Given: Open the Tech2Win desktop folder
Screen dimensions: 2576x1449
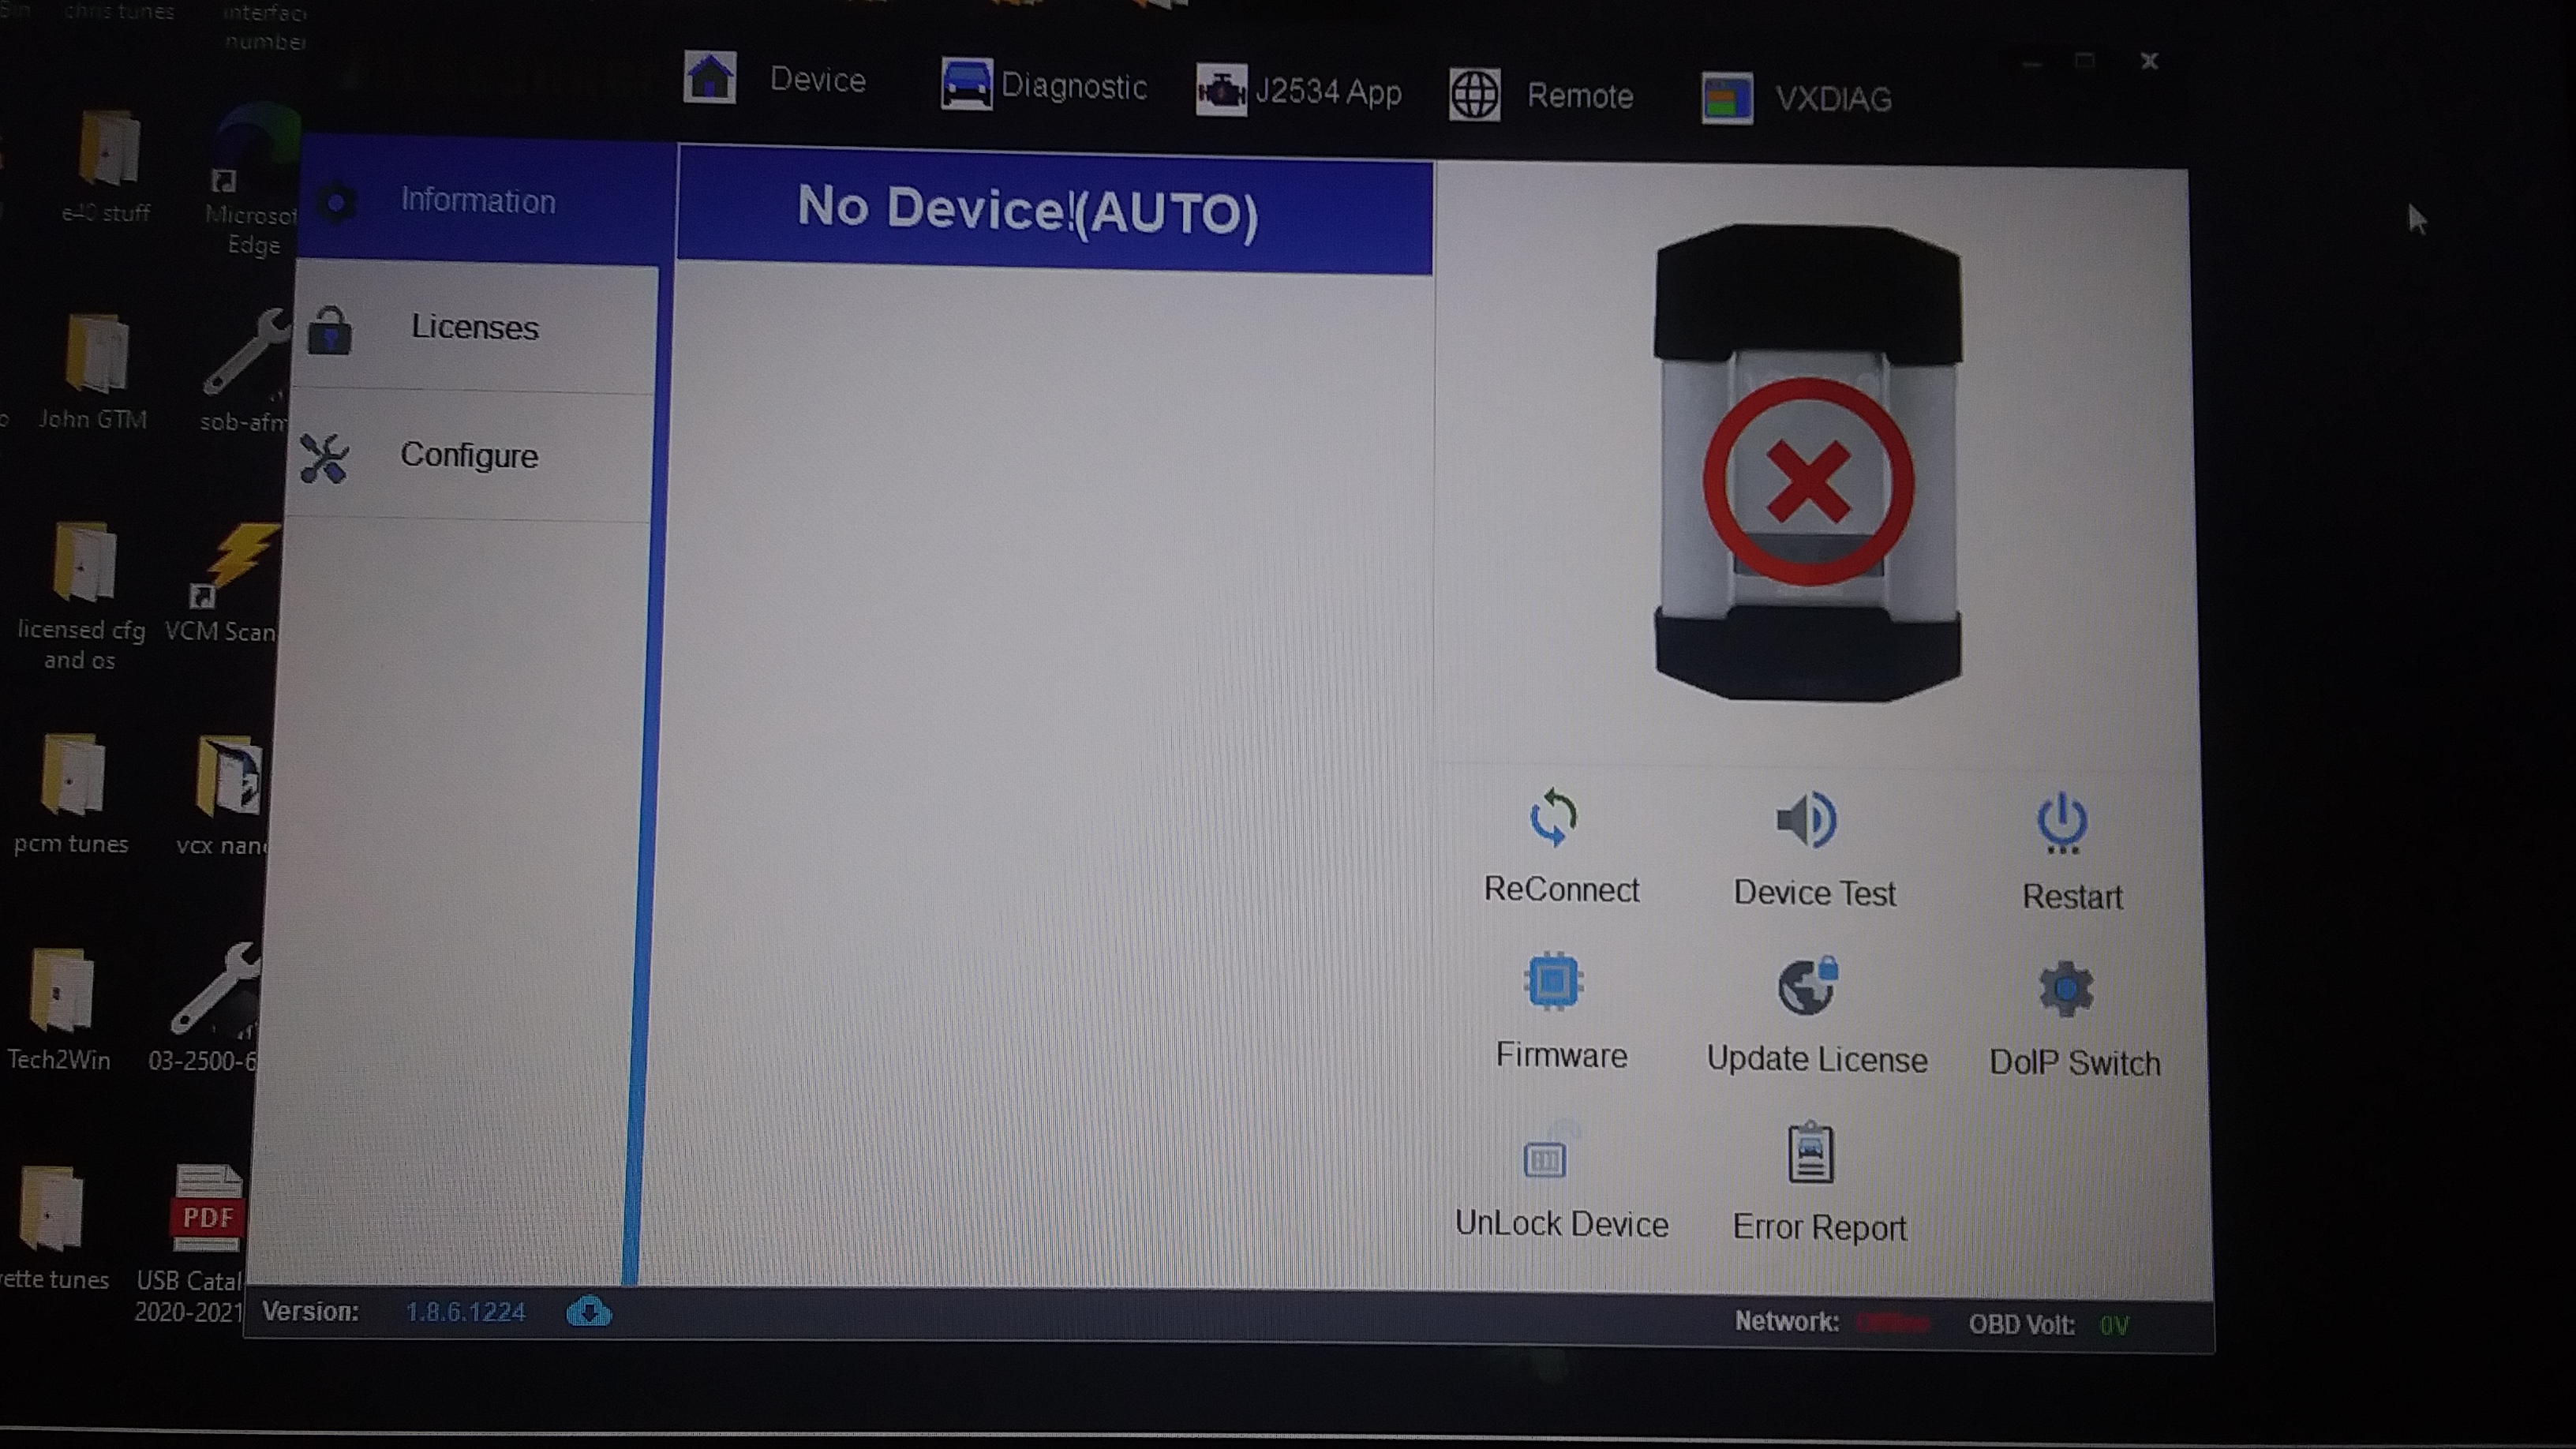Looking at the screenshot, I should pyautogui.click(x=60, y=1010).
